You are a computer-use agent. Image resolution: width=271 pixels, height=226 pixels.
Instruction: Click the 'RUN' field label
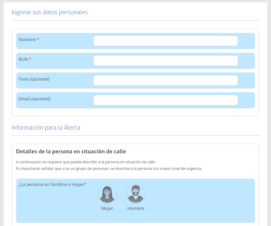23,59
